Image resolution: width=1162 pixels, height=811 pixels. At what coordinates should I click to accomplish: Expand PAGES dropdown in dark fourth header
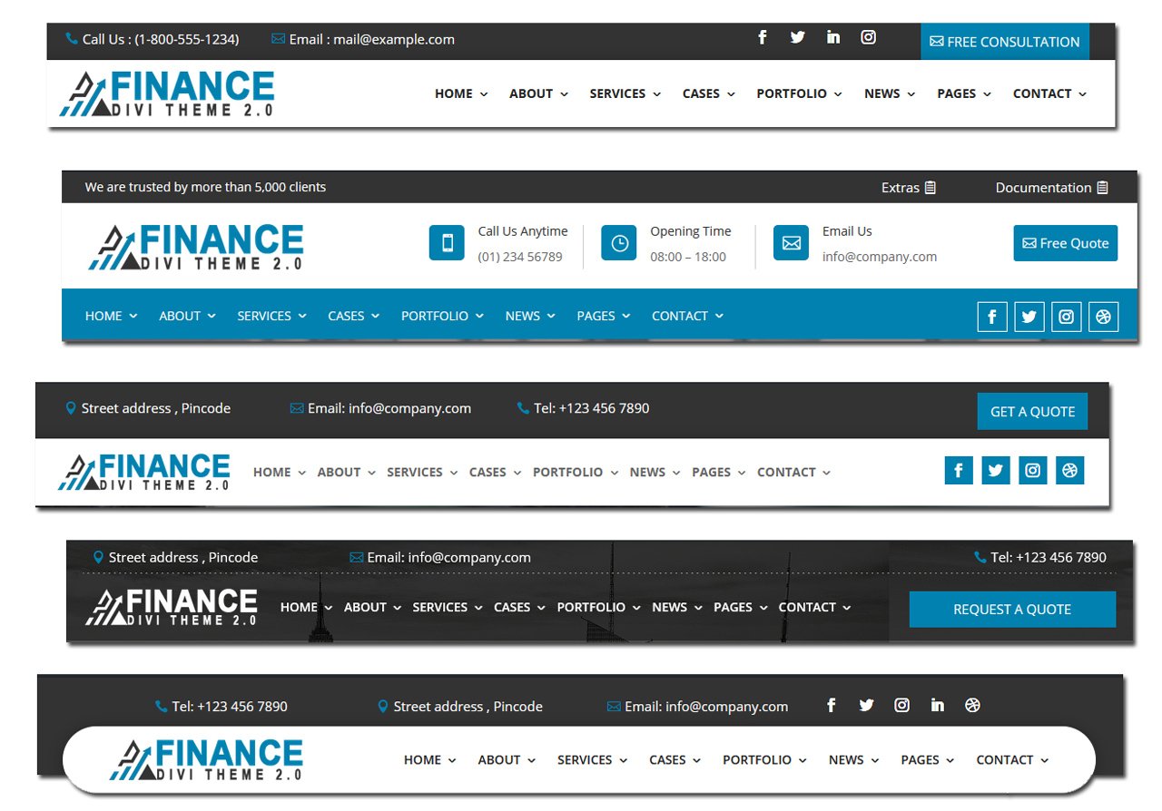pyautogui.click(x=763, y=608)
